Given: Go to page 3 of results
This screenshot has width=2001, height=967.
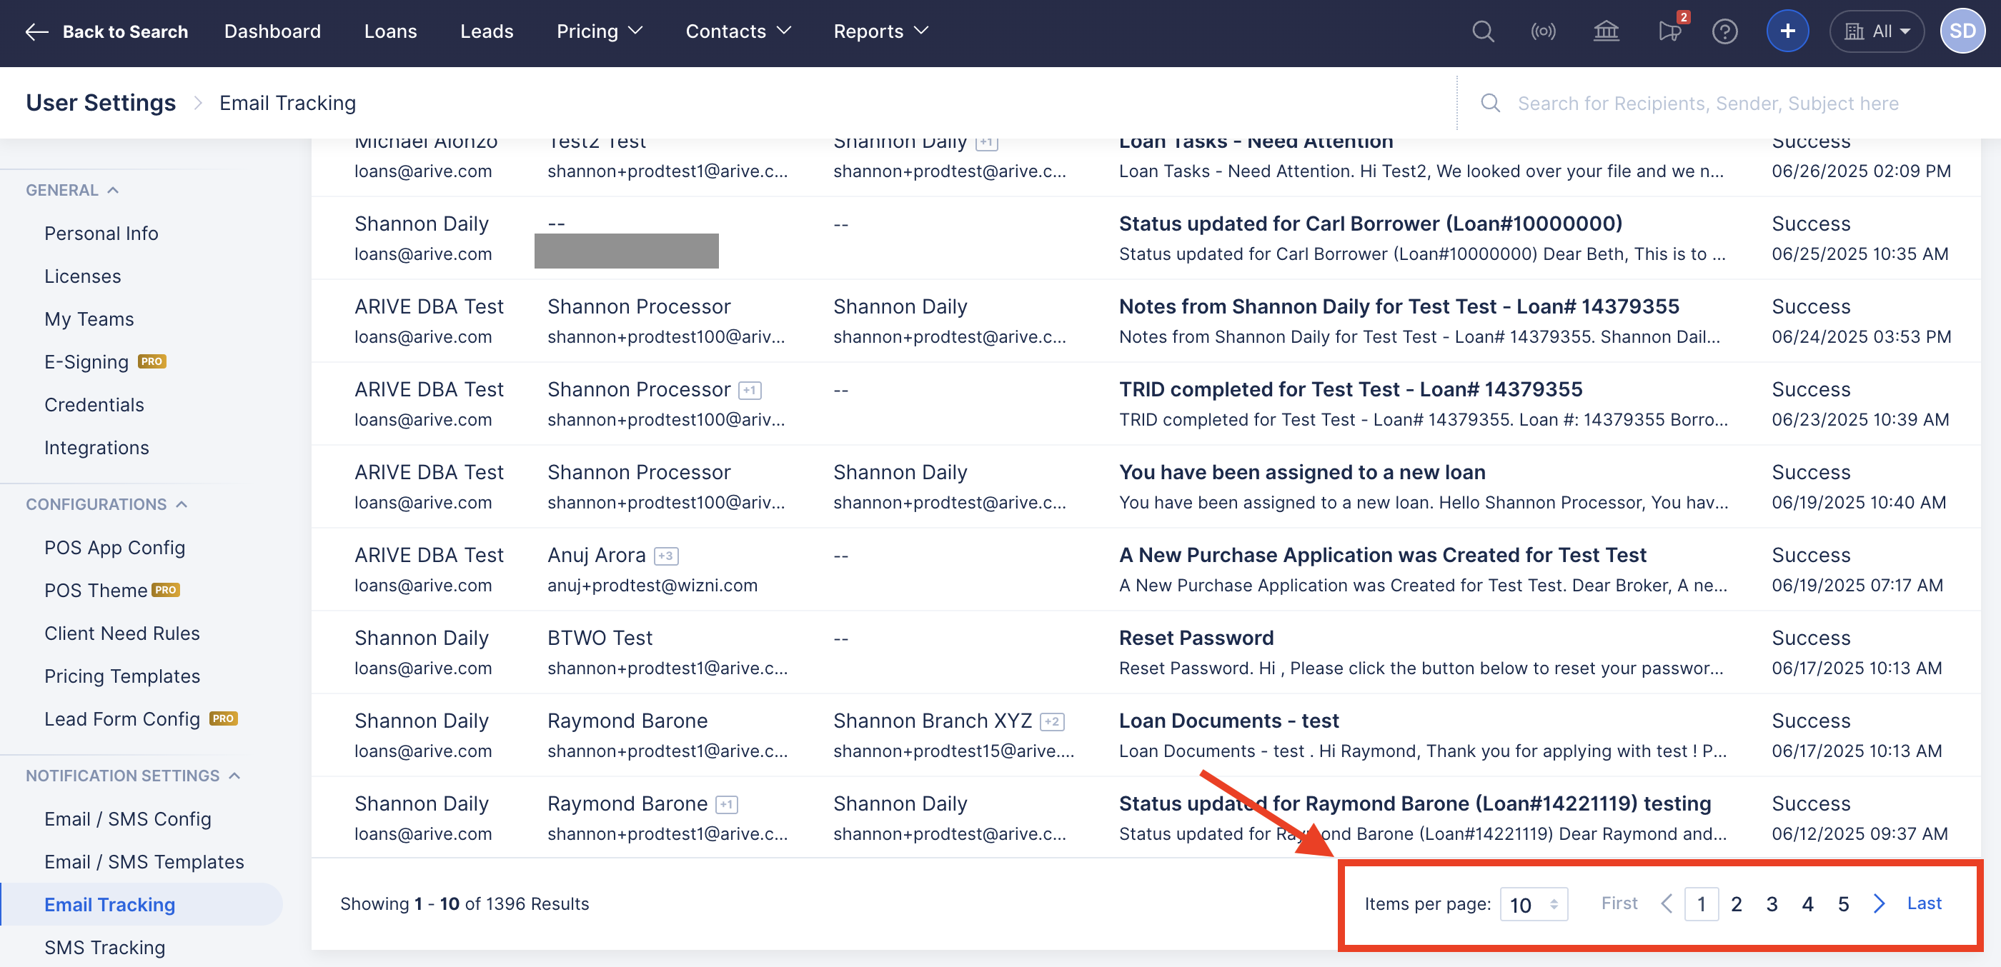Looking at the screenshot, I should [1771, 904].
